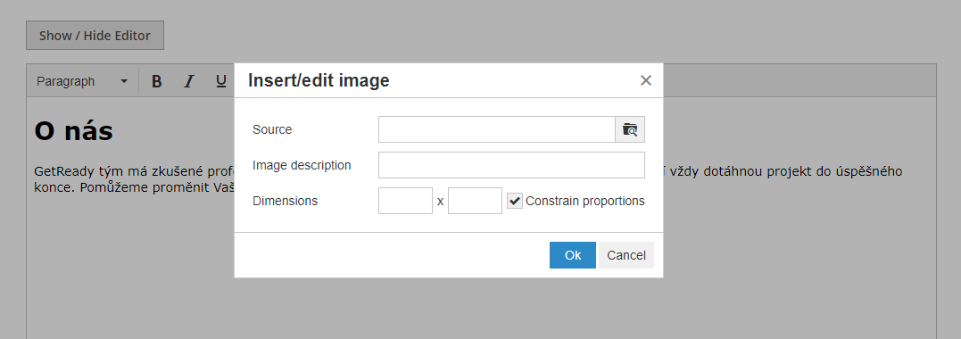Focus the Source URL input field
This screenshot has width=961, height=339.
click(496, 129)
